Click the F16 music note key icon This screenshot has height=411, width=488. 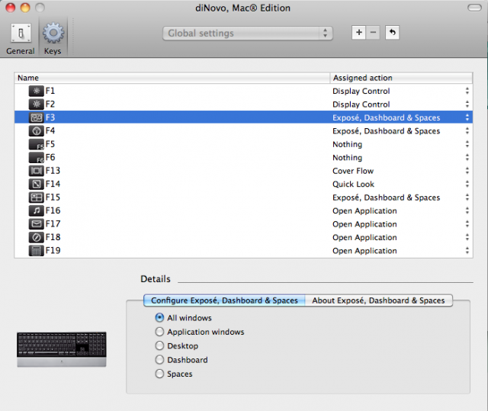coord(36,211)
